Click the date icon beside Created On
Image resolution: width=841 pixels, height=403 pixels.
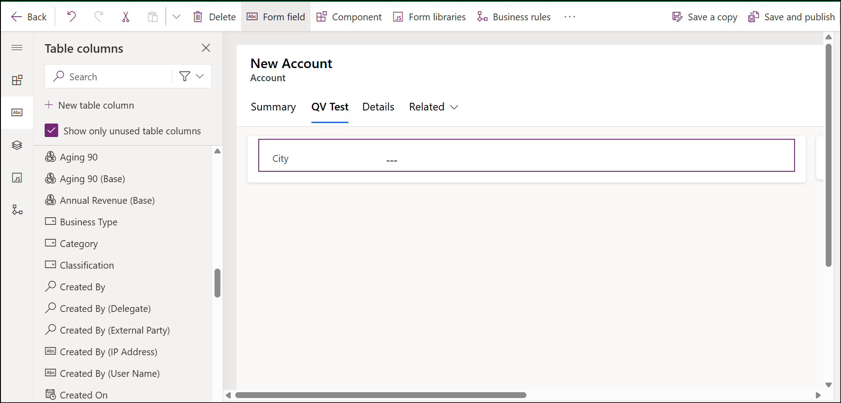(x=50, y=394)
